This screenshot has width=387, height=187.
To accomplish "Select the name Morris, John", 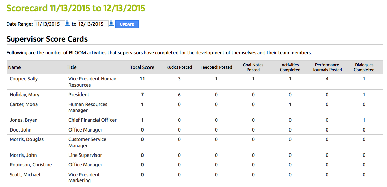I will click(x=23, y=155).
